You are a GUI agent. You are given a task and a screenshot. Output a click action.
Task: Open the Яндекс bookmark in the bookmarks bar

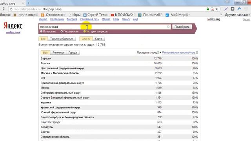coord(5,15)
